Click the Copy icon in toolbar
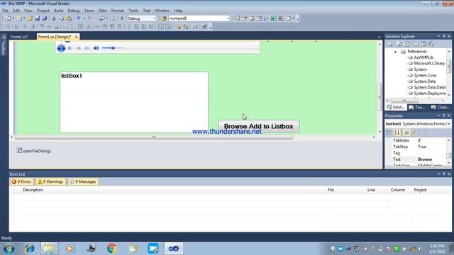Screen dimensions: 454x255 tap(62, 18)
